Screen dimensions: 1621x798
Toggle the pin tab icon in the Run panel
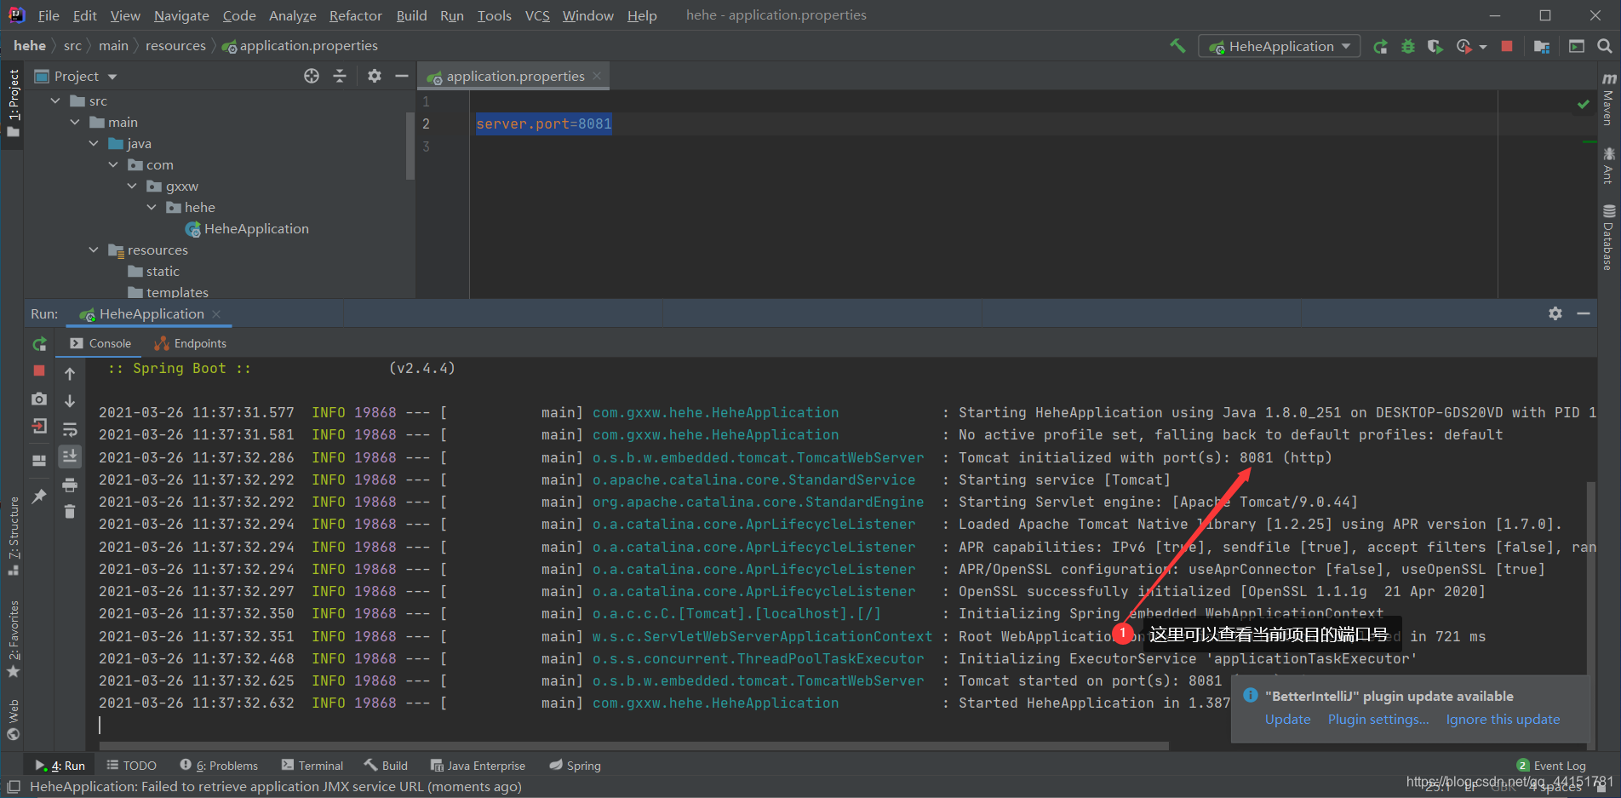coord(39,496)
